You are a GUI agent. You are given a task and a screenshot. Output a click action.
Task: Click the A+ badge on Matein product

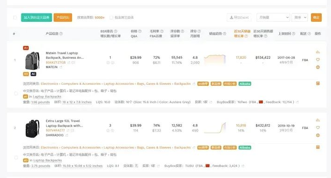pos(26,48)
